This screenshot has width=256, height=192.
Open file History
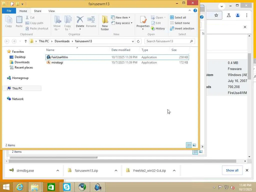point(158,28)
